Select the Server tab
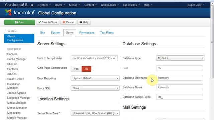This screenshot has width=214, height=120. click(x=70, y=33)
